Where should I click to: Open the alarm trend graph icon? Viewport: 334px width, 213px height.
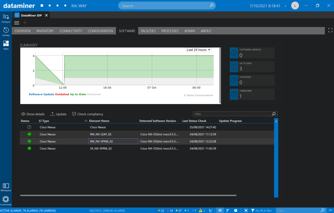(x=211, y=210)
